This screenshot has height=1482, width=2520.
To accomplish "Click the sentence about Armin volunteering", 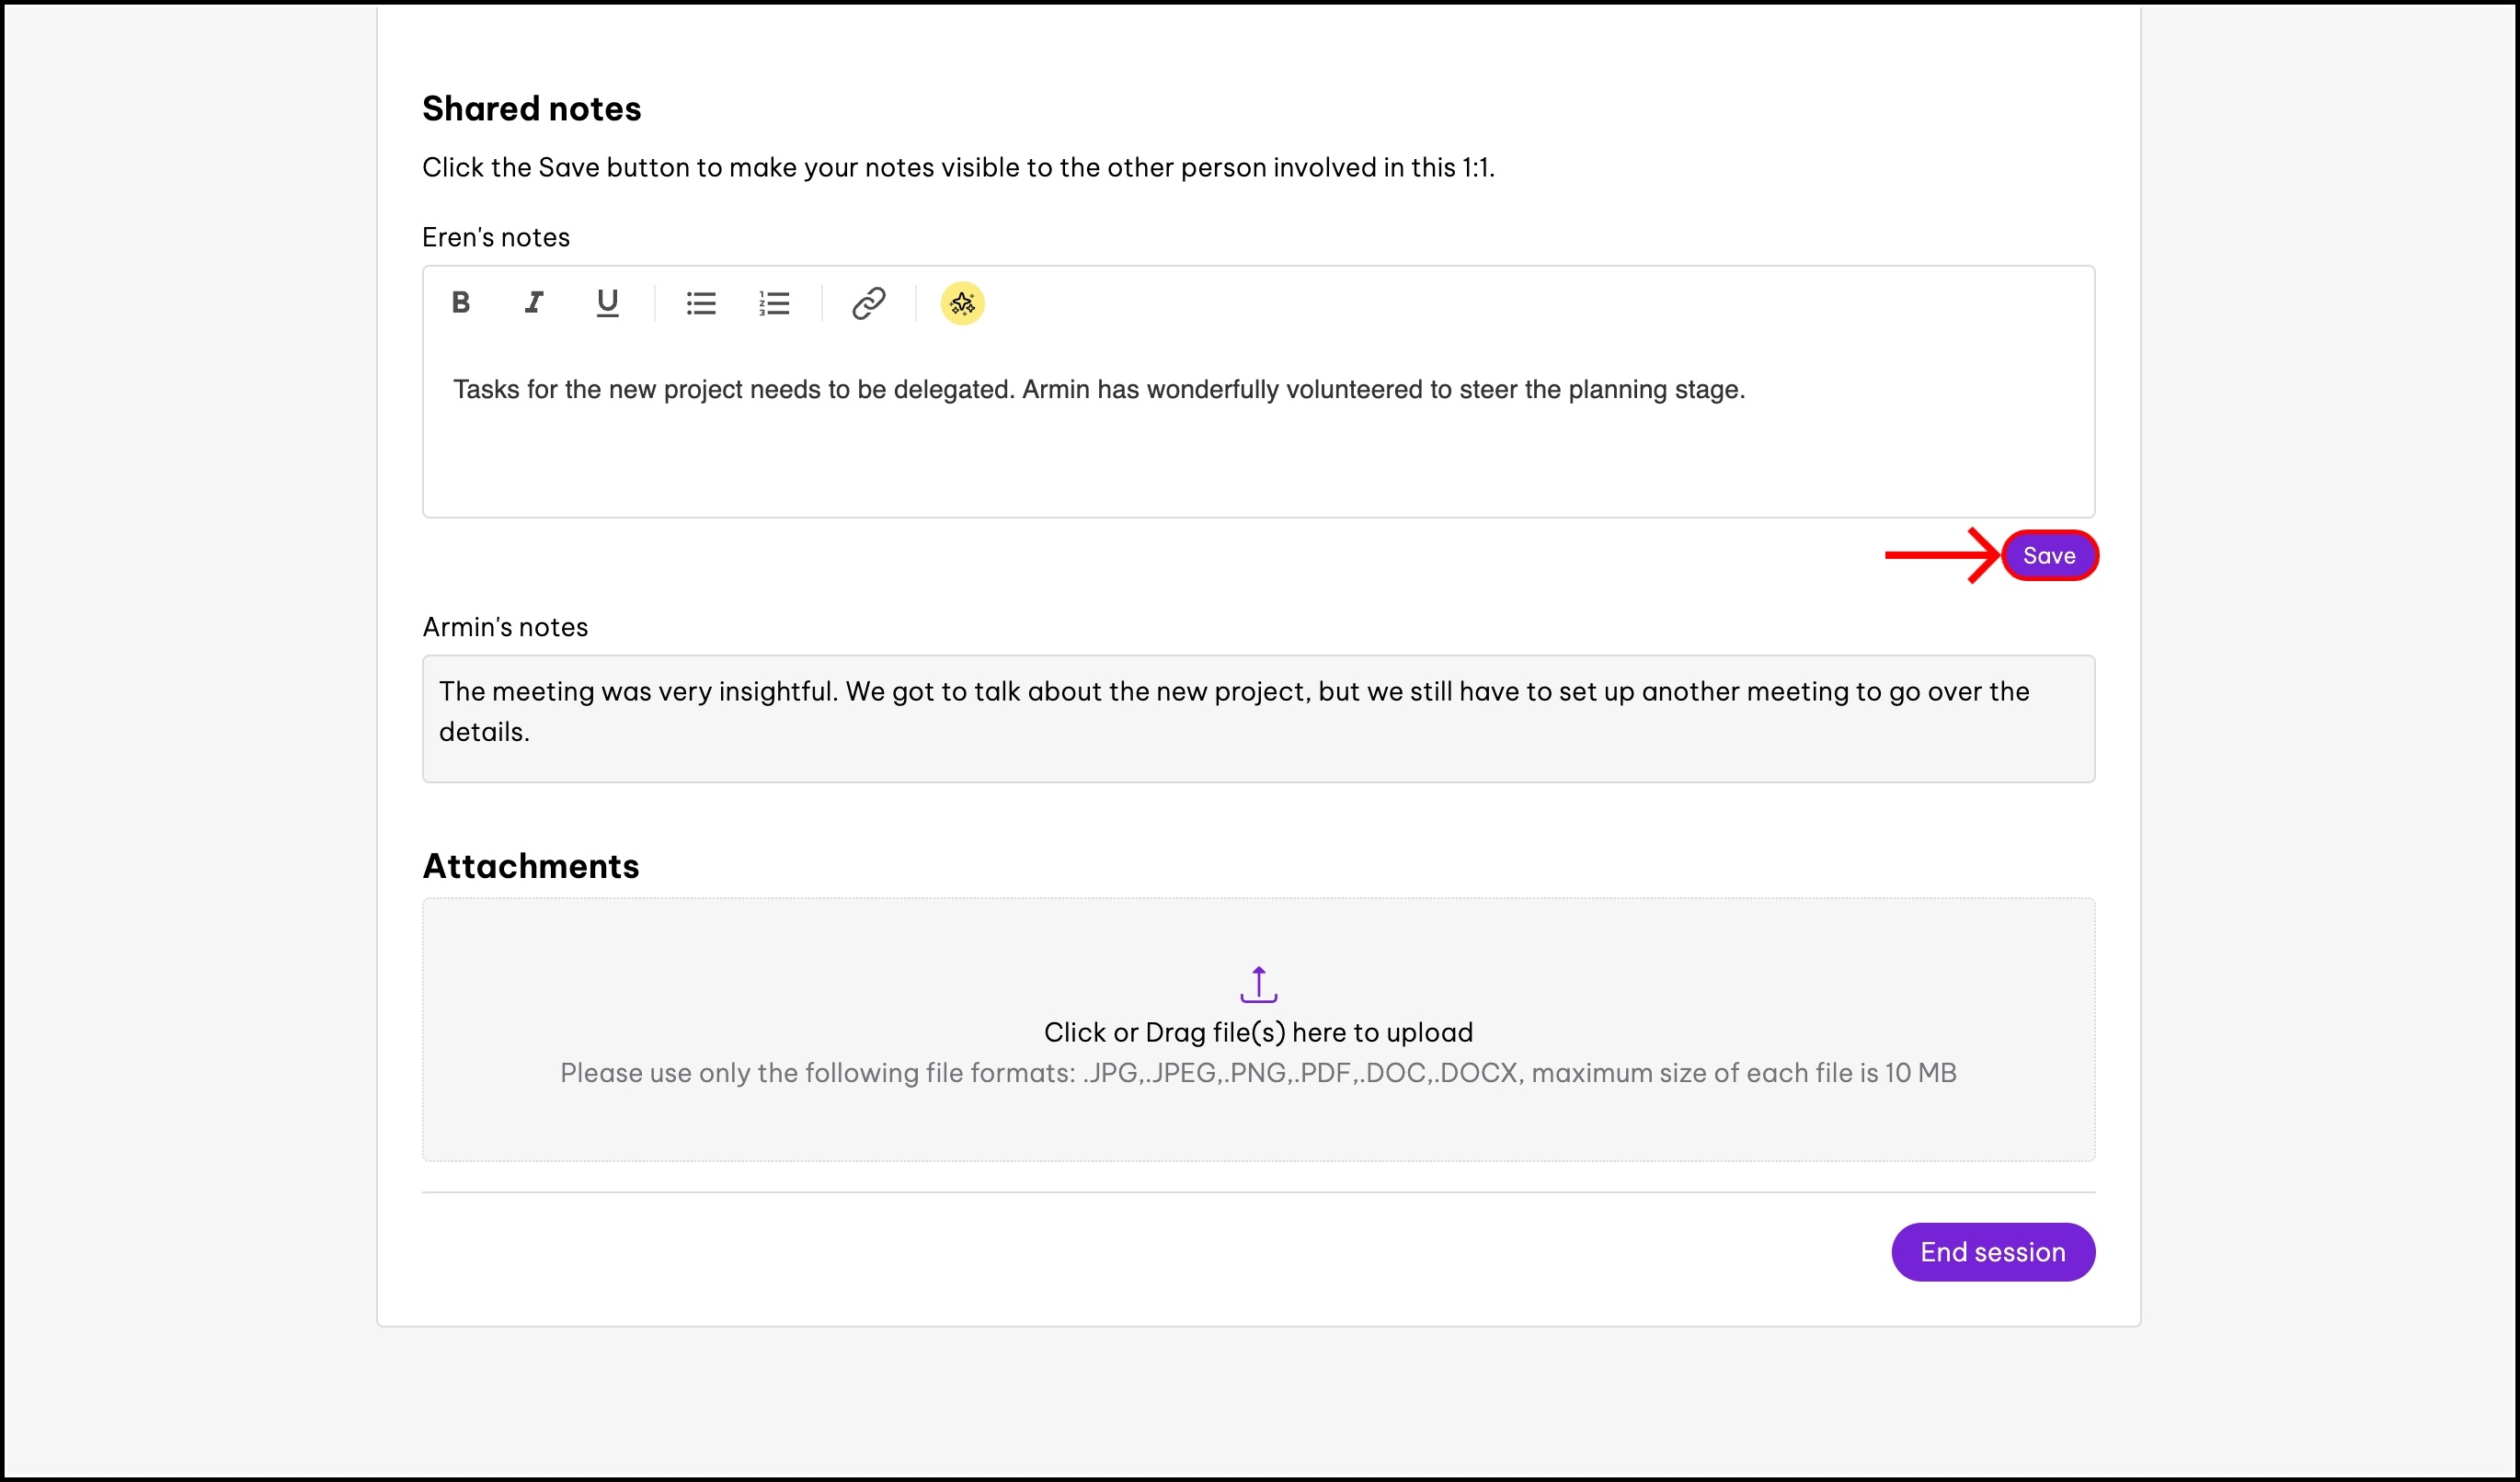I will click(x=1383, y=390).
